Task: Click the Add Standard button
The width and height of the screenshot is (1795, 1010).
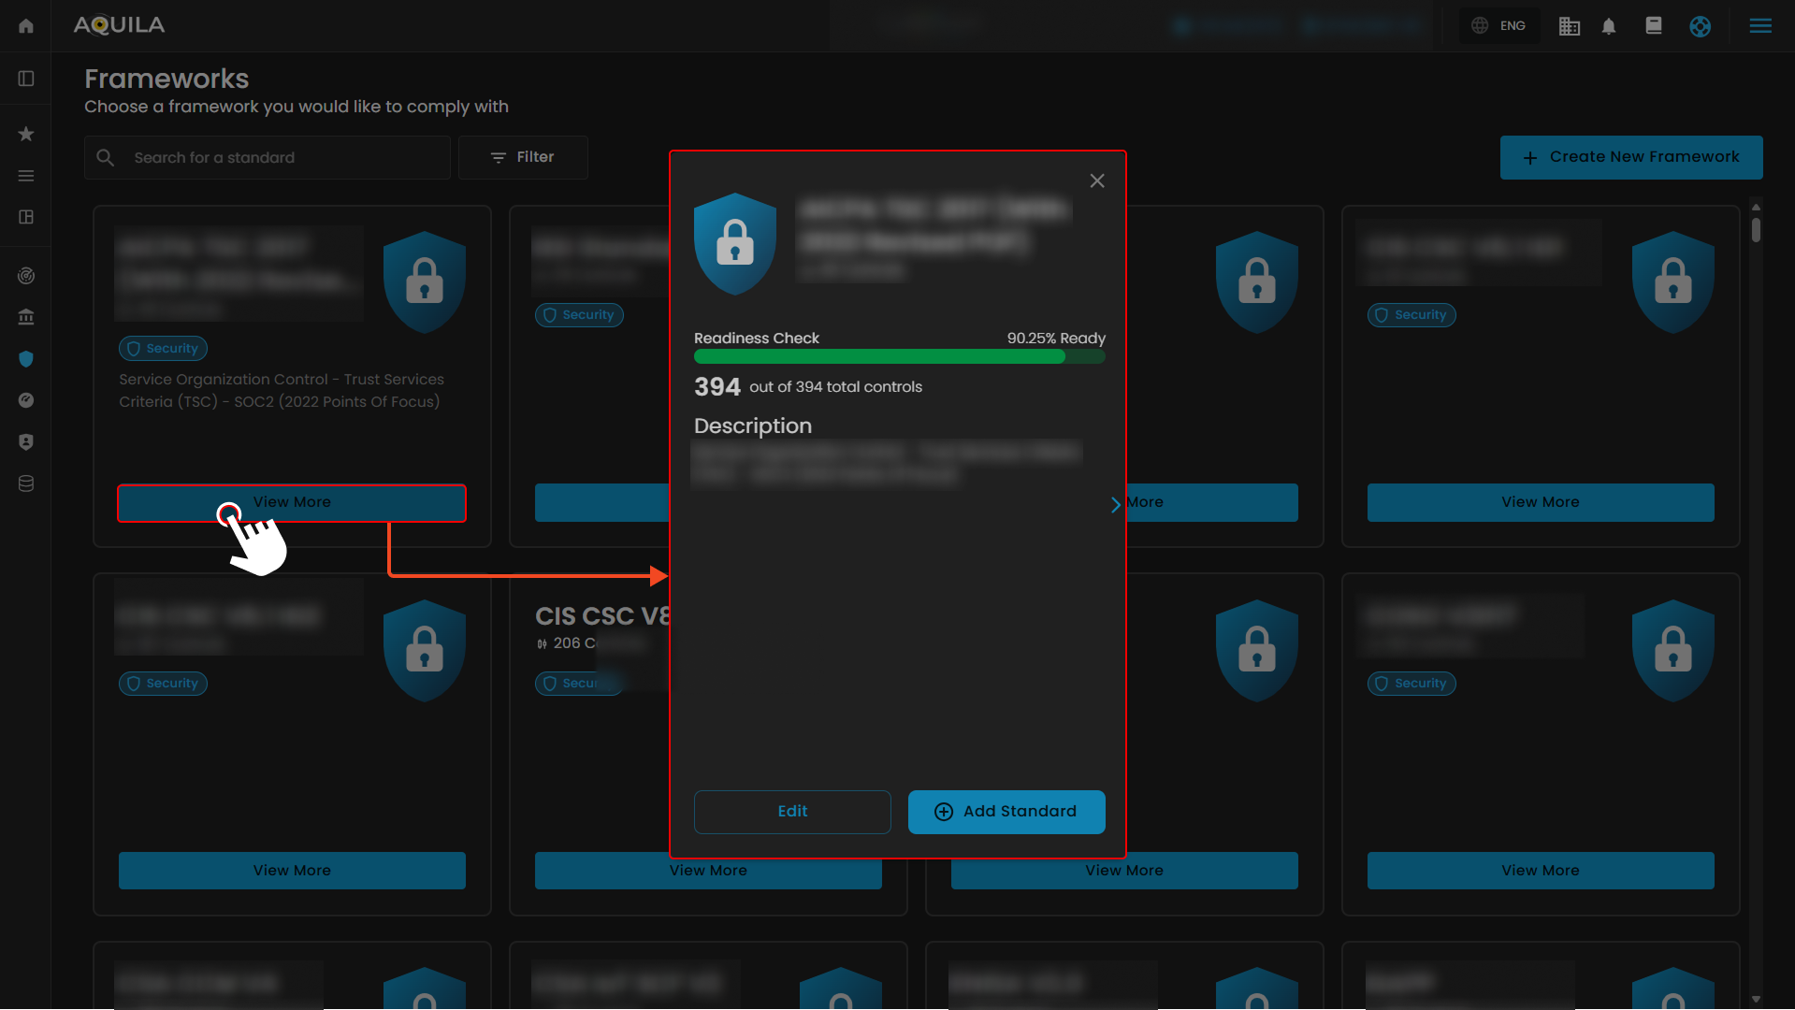Action: tap(1006, 812)
